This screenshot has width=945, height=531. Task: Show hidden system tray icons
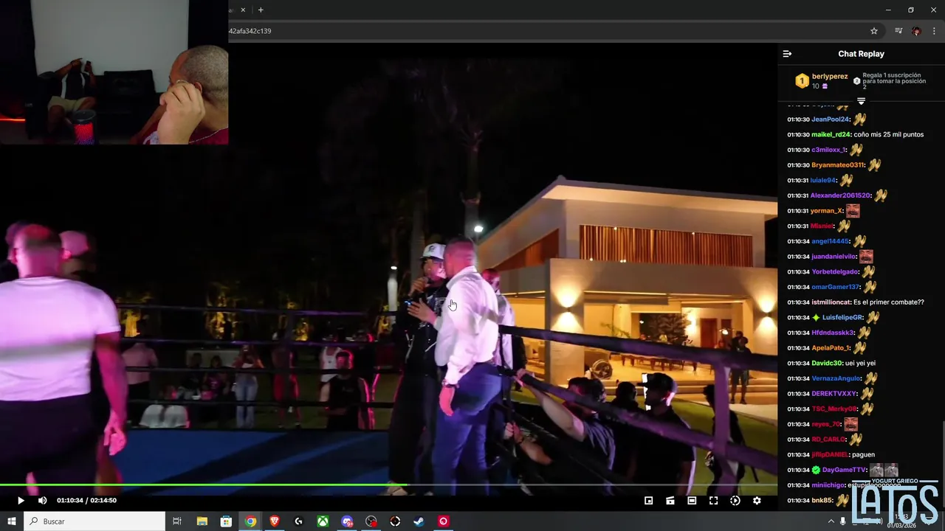click(831, 521)
